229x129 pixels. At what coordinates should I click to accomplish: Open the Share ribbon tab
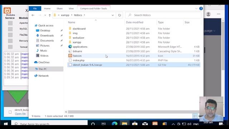[59, 9]
